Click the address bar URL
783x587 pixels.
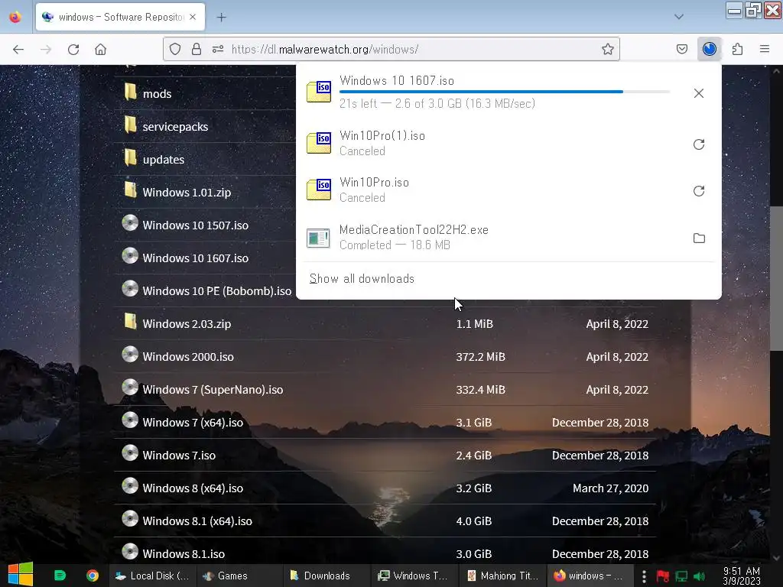[x=324, y=50]
